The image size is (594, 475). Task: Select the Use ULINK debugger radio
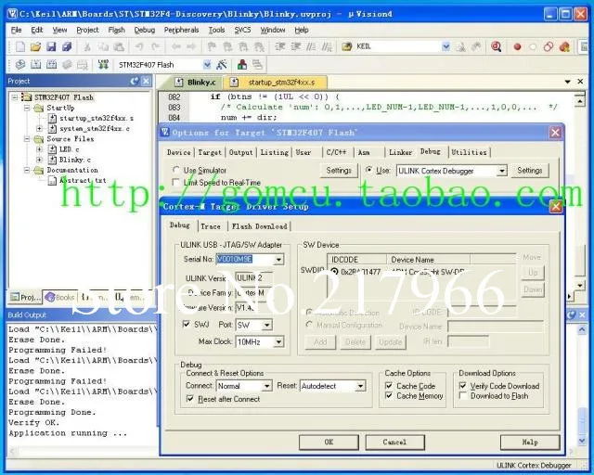click(x=368, y=170)
